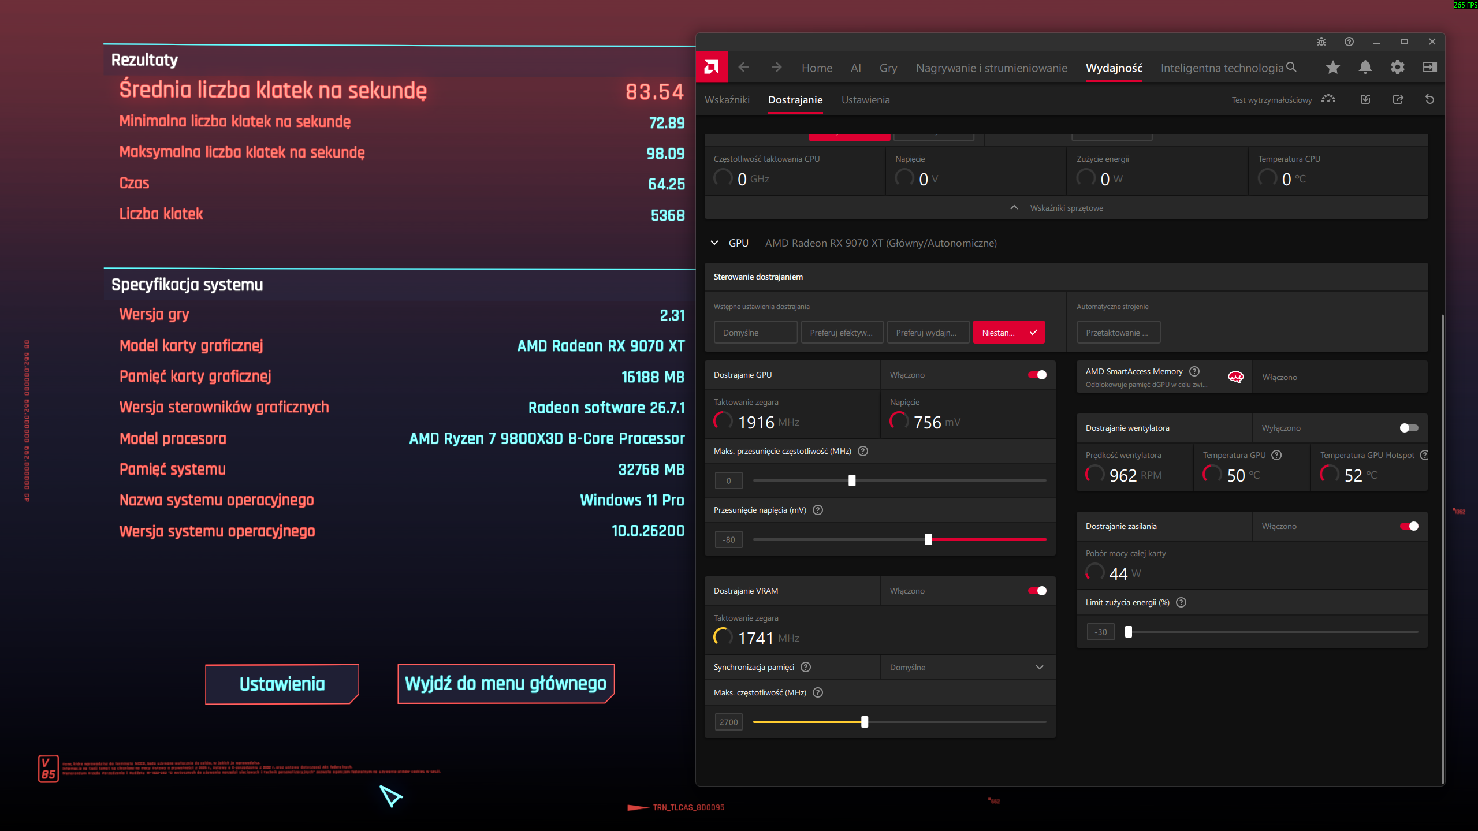Show help for Limit zużycia energii
This screenshot has width=1478, height=831.
1181,602
